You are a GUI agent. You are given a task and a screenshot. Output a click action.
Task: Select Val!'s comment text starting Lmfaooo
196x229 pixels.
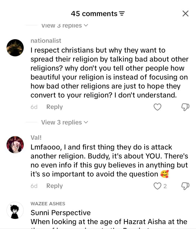[109, 160]
